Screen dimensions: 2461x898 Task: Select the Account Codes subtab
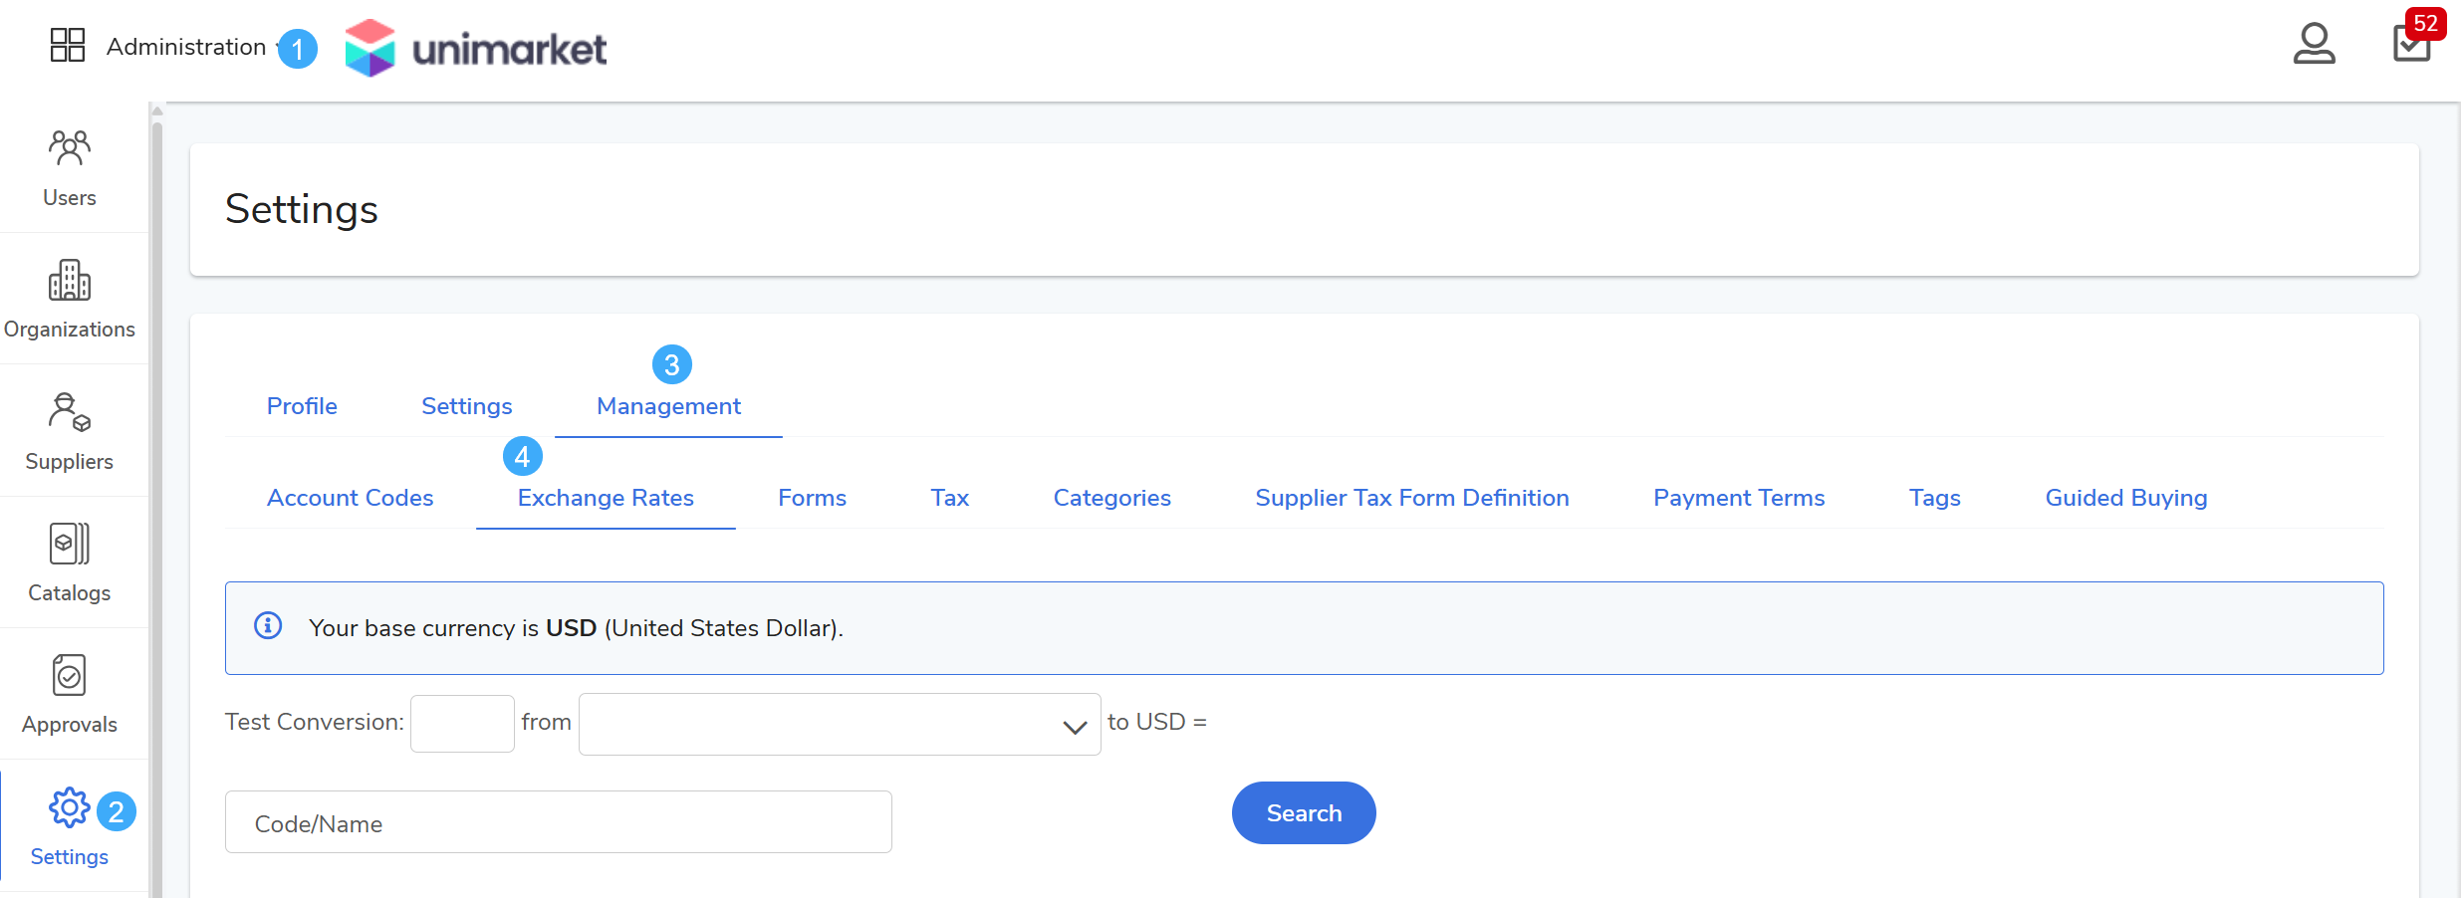tap(350, 498)
